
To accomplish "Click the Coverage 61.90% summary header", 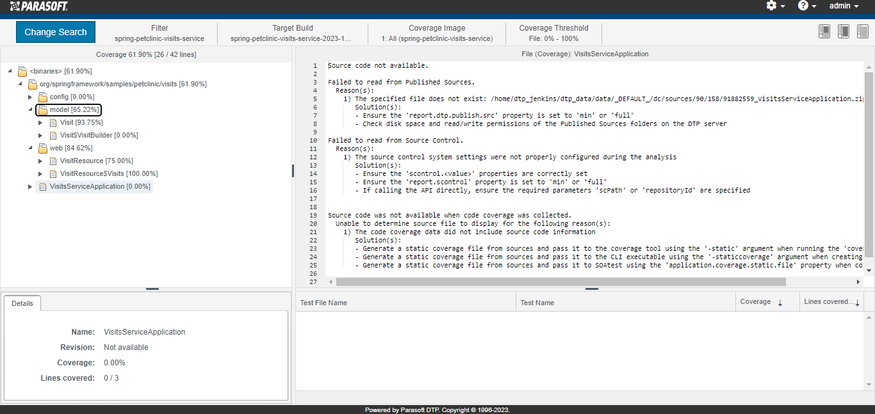I will coord(145,54).
